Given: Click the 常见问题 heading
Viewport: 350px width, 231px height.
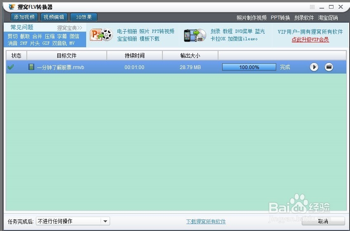Looking at the screenshot, I should 22,27.
